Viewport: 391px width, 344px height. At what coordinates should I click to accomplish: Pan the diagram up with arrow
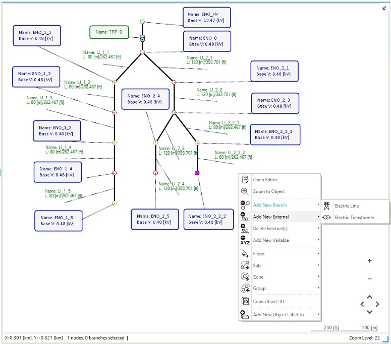click(x=369, y=297)
